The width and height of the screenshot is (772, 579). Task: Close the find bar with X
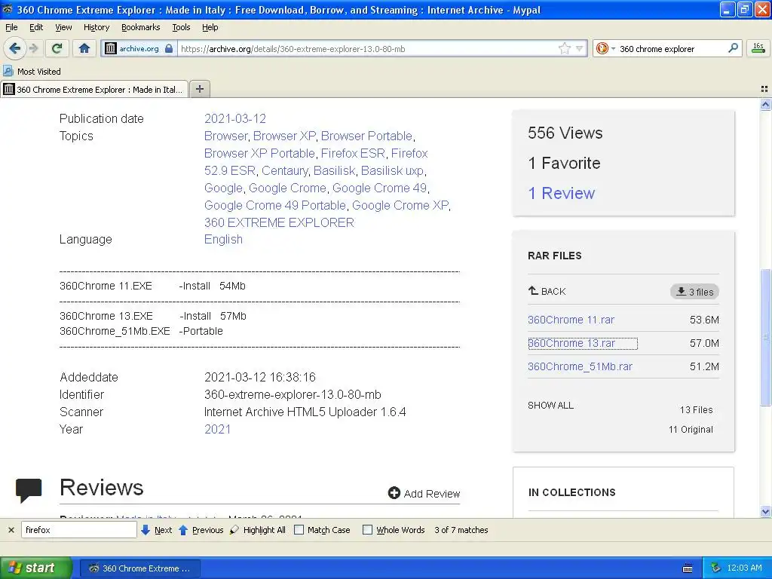(x=11, y=530)
